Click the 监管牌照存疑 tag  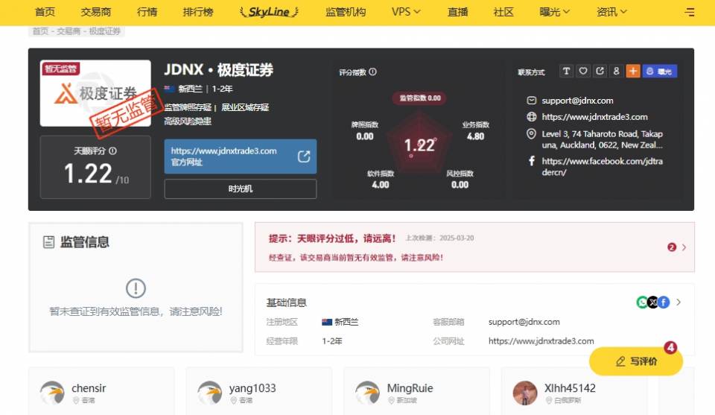[188, 107]
